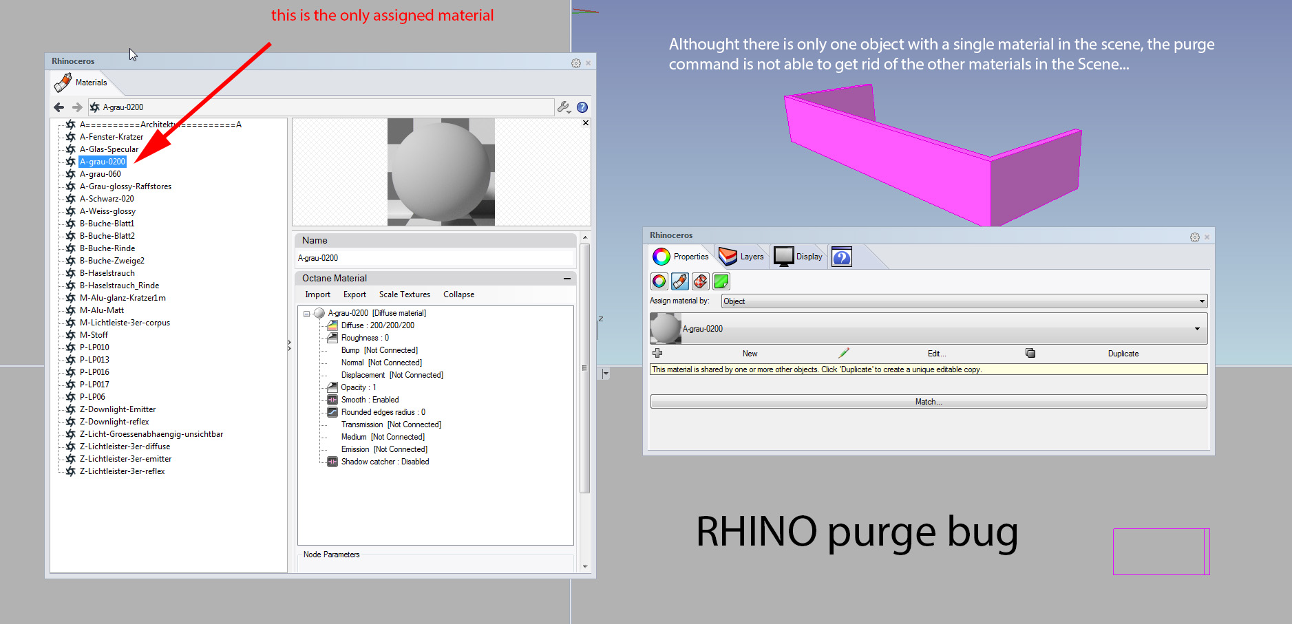Select the Material paint-tube properties icon

click(x=680, y=281)
